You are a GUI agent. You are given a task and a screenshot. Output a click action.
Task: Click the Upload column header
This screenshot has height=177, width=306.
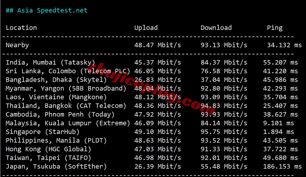(146, 28)
